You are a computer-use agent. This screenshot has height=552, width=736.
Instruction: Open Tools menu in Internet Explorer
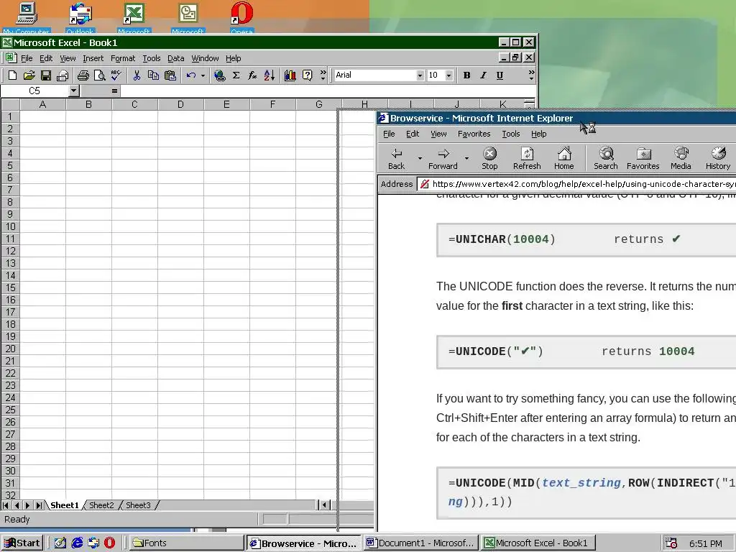coord(511,134)
